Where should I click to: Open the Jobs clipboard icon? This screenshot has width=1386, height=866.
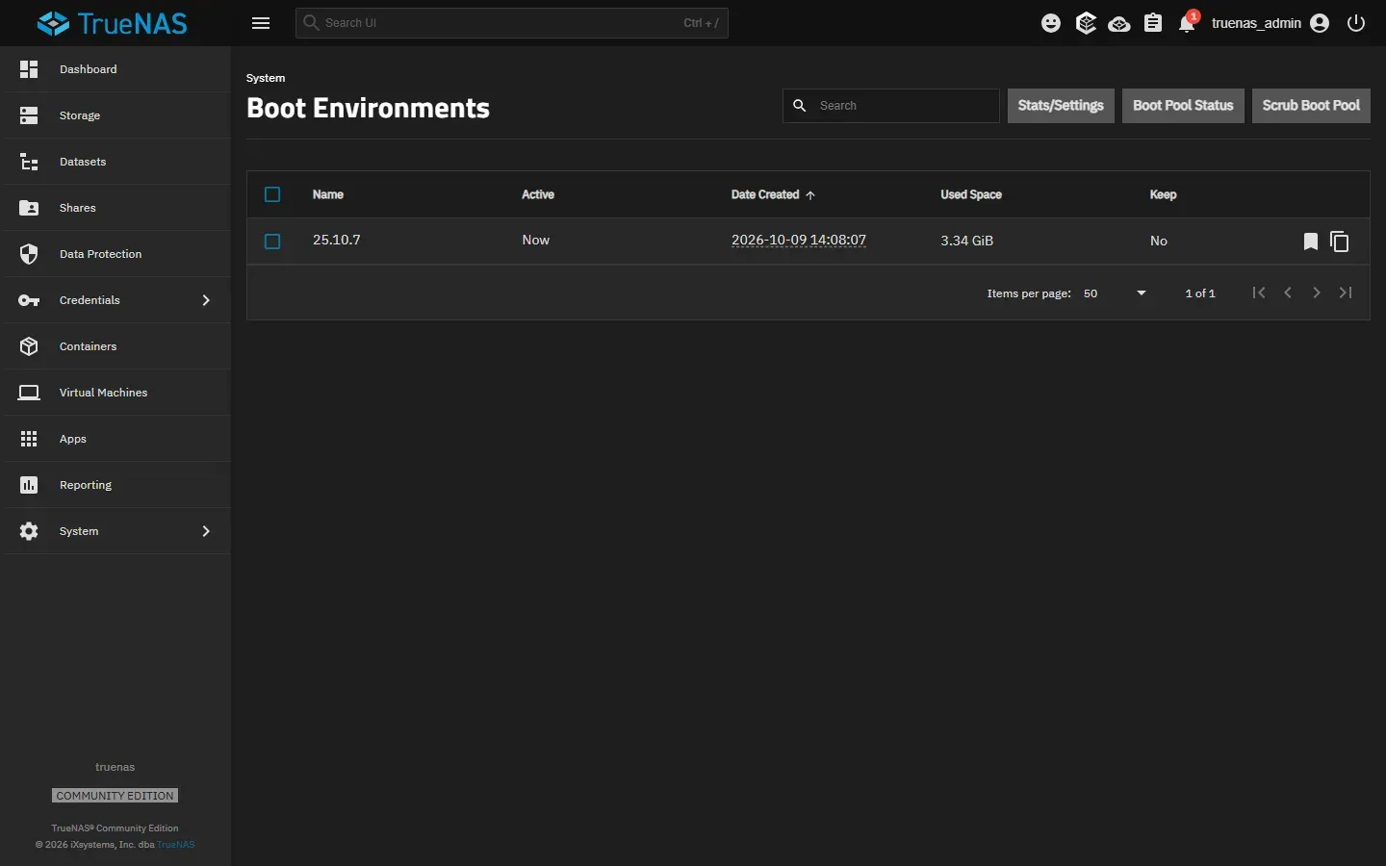(x=1153, y=23)
